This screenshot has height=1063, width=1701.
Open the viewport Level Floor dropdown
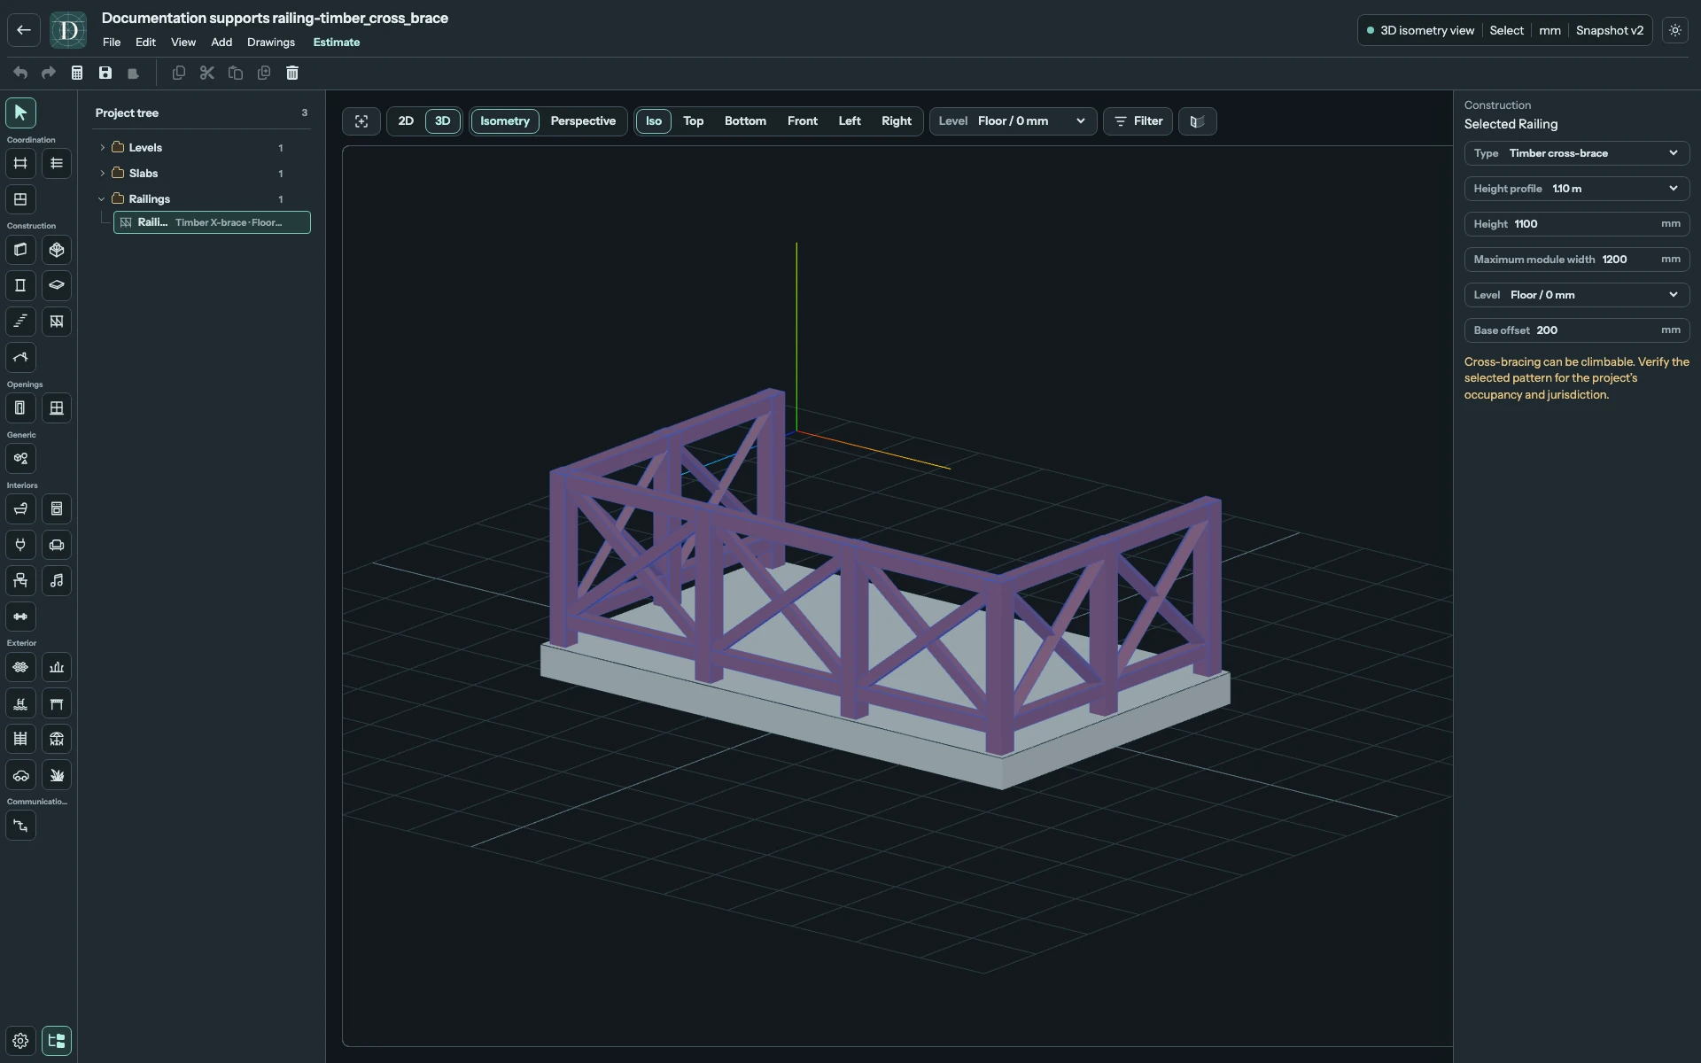pyautogui.click(x=1013, y=121)
